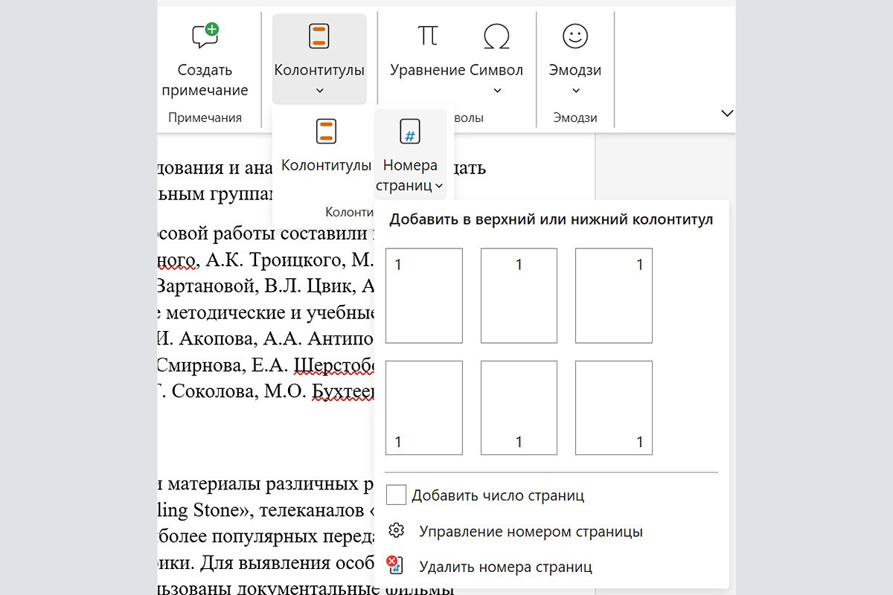The image size is (893, 595).
Task: Expand the ribbon chevron at top right
Action: point(727,115)
